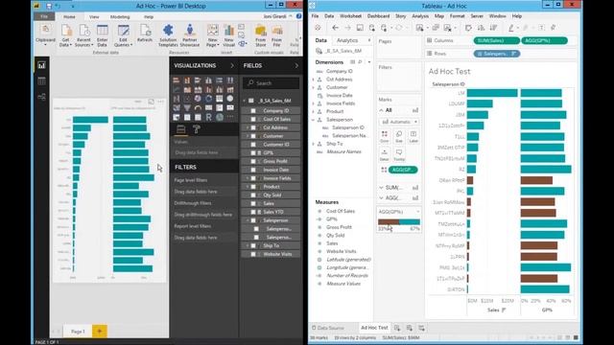Switch to Analytics tab in Tableau pane
Screen dimensions: 614x345
point(347,40)
